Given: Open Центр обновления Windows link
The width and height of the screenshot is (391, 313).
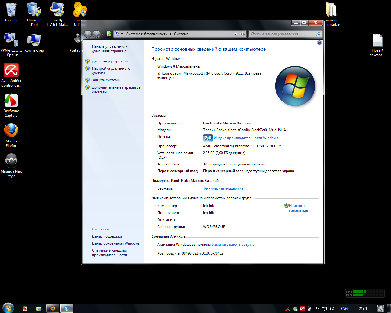Looking at the screenshot, I should [116, 243].
